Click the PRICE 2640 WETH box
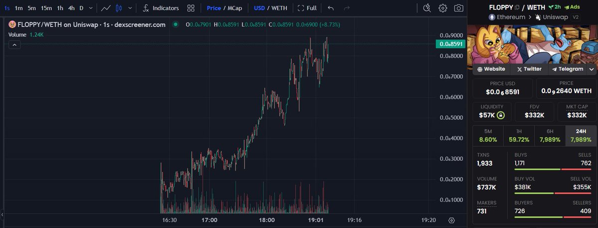 tap(567, 88)
